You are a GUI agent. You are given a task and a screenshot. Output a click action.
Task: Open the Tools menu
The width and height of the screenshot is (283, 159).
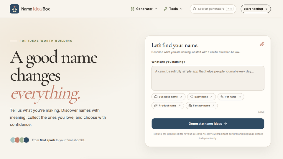pyautogui.click(x=173, y=9)
